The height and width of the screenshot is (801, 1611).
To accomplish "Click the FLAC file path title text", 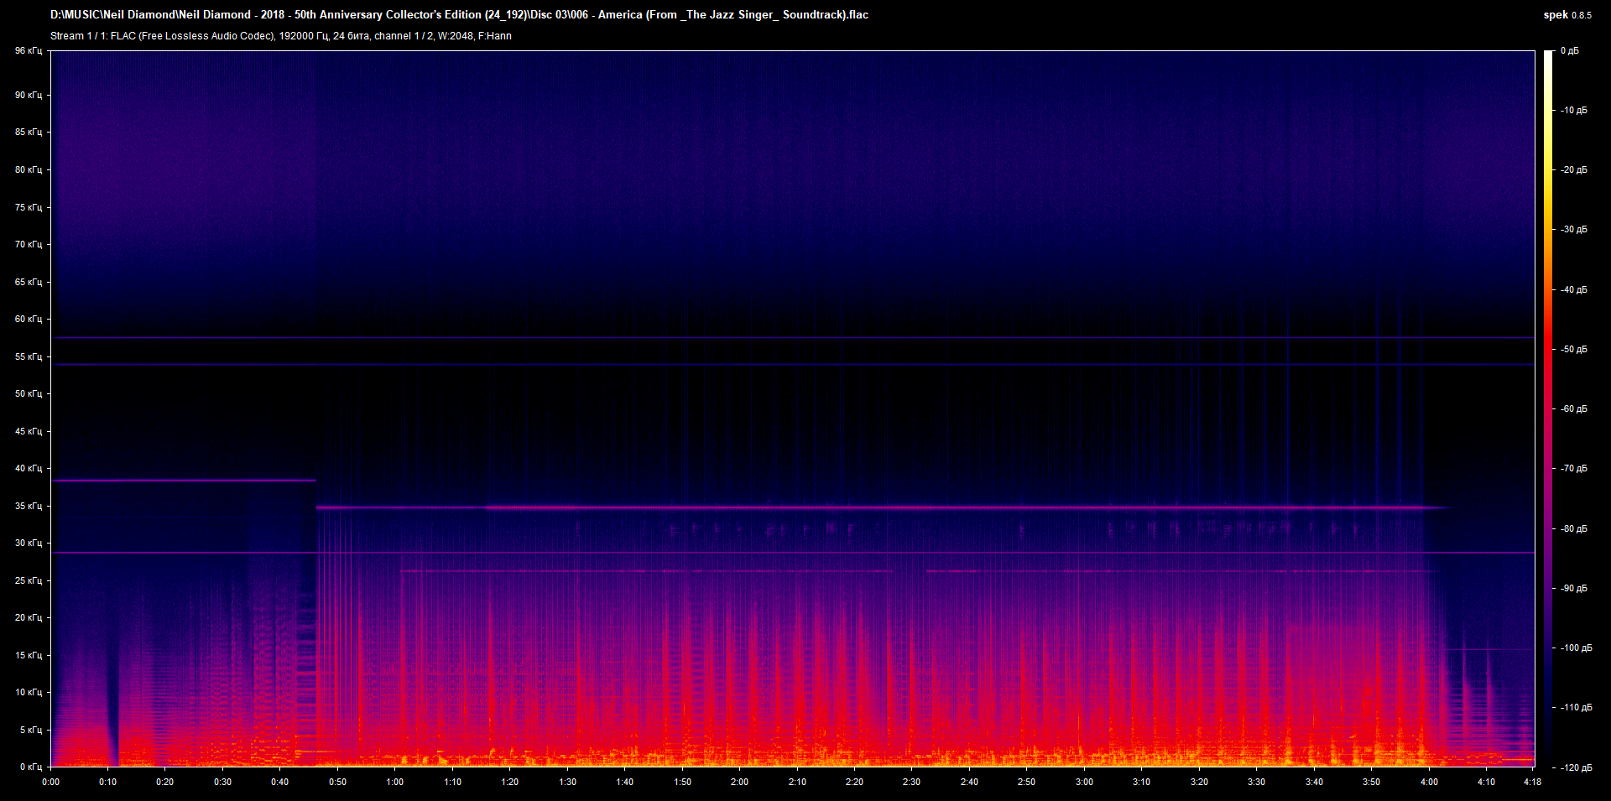I will [x=457, y=14].
